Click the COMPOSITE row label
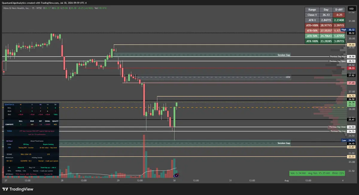The width and height of the screenshot is (359, 195). pos(9,124)
